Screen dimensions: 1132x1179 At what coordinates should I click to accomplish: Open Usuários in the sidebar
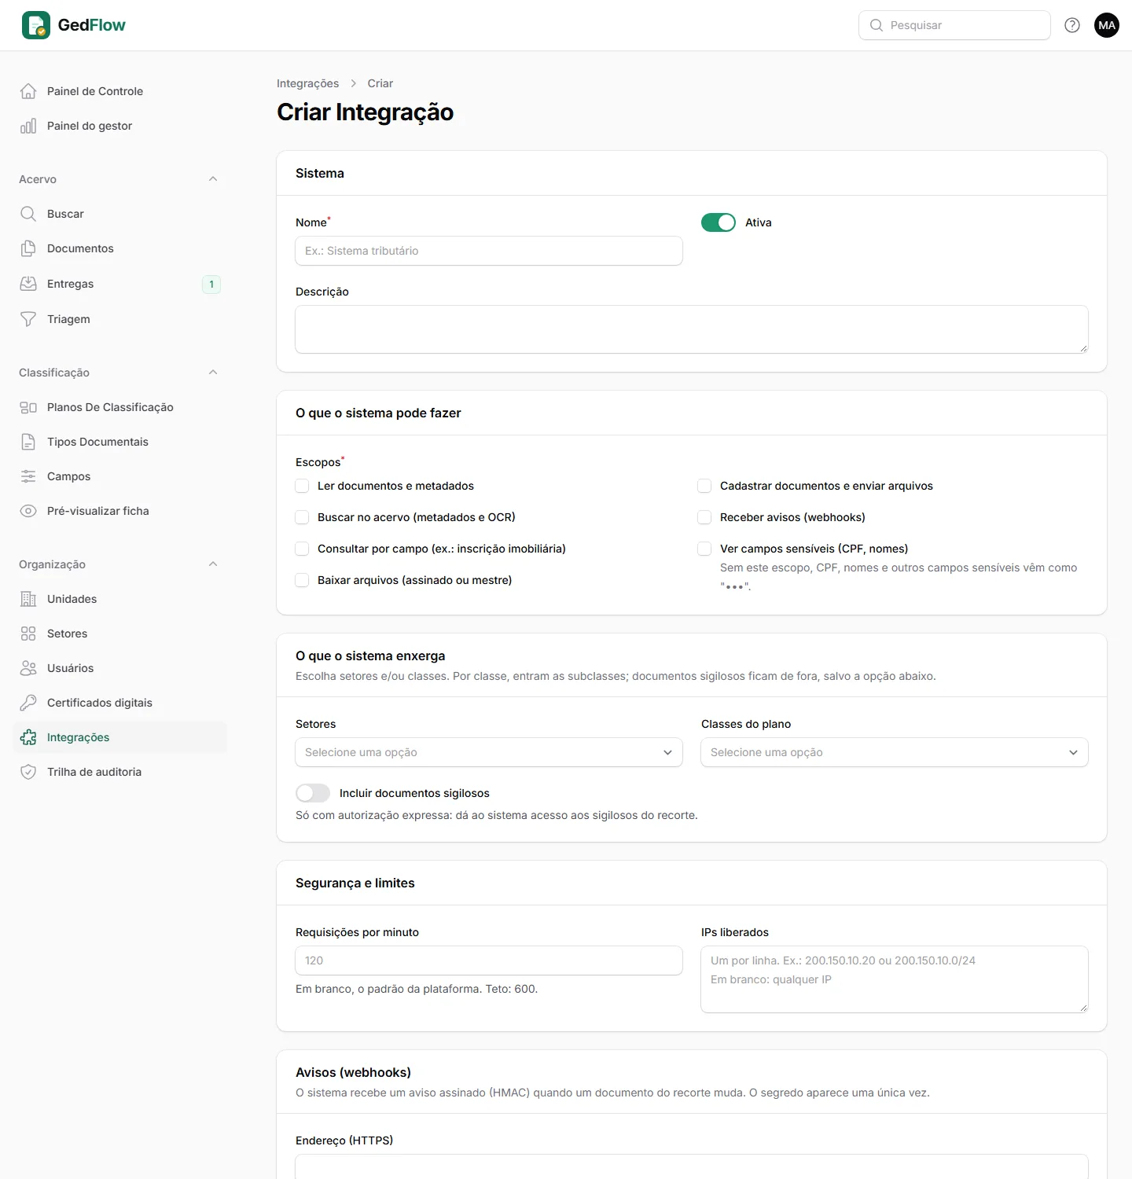click(x=120, y=668)
